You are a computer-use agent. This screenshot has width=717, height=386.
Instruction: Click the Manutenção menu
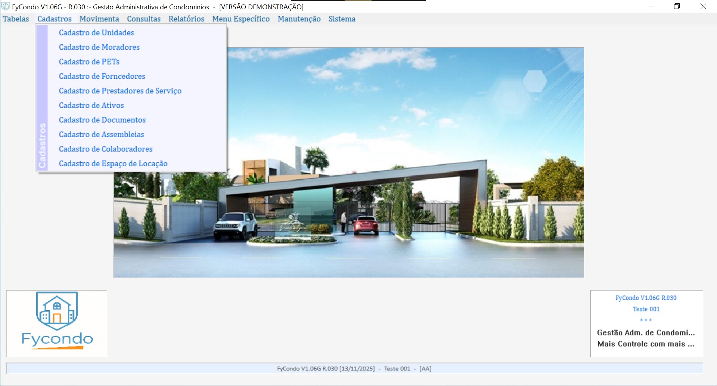click(299, 19)
